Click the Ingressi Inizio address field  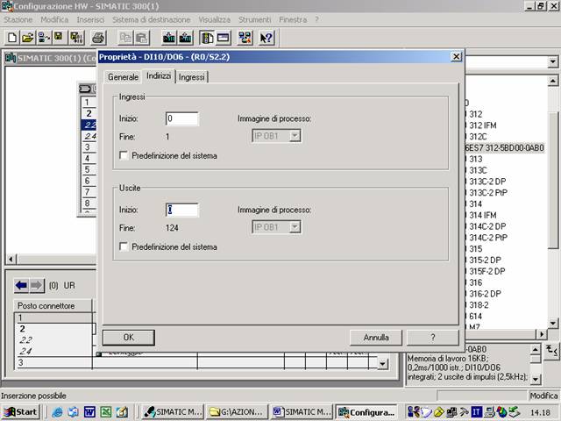click(181, 118)
